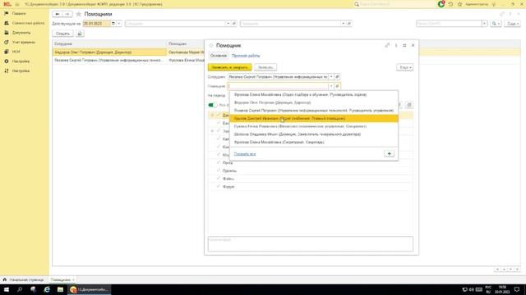Expand the Помощник filter dropdown in the list
526x295 pixels.
(343, 24)
